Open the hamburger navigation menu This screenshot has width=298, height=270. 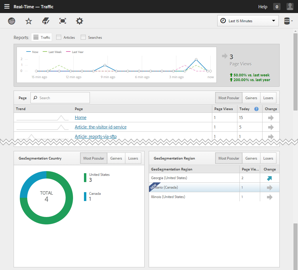click(x=7, y=7)
